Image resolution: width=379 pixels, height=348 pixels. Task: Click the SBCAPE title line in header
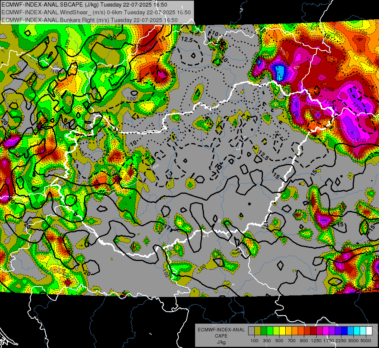pyautogui.click(x=84, y=5)
